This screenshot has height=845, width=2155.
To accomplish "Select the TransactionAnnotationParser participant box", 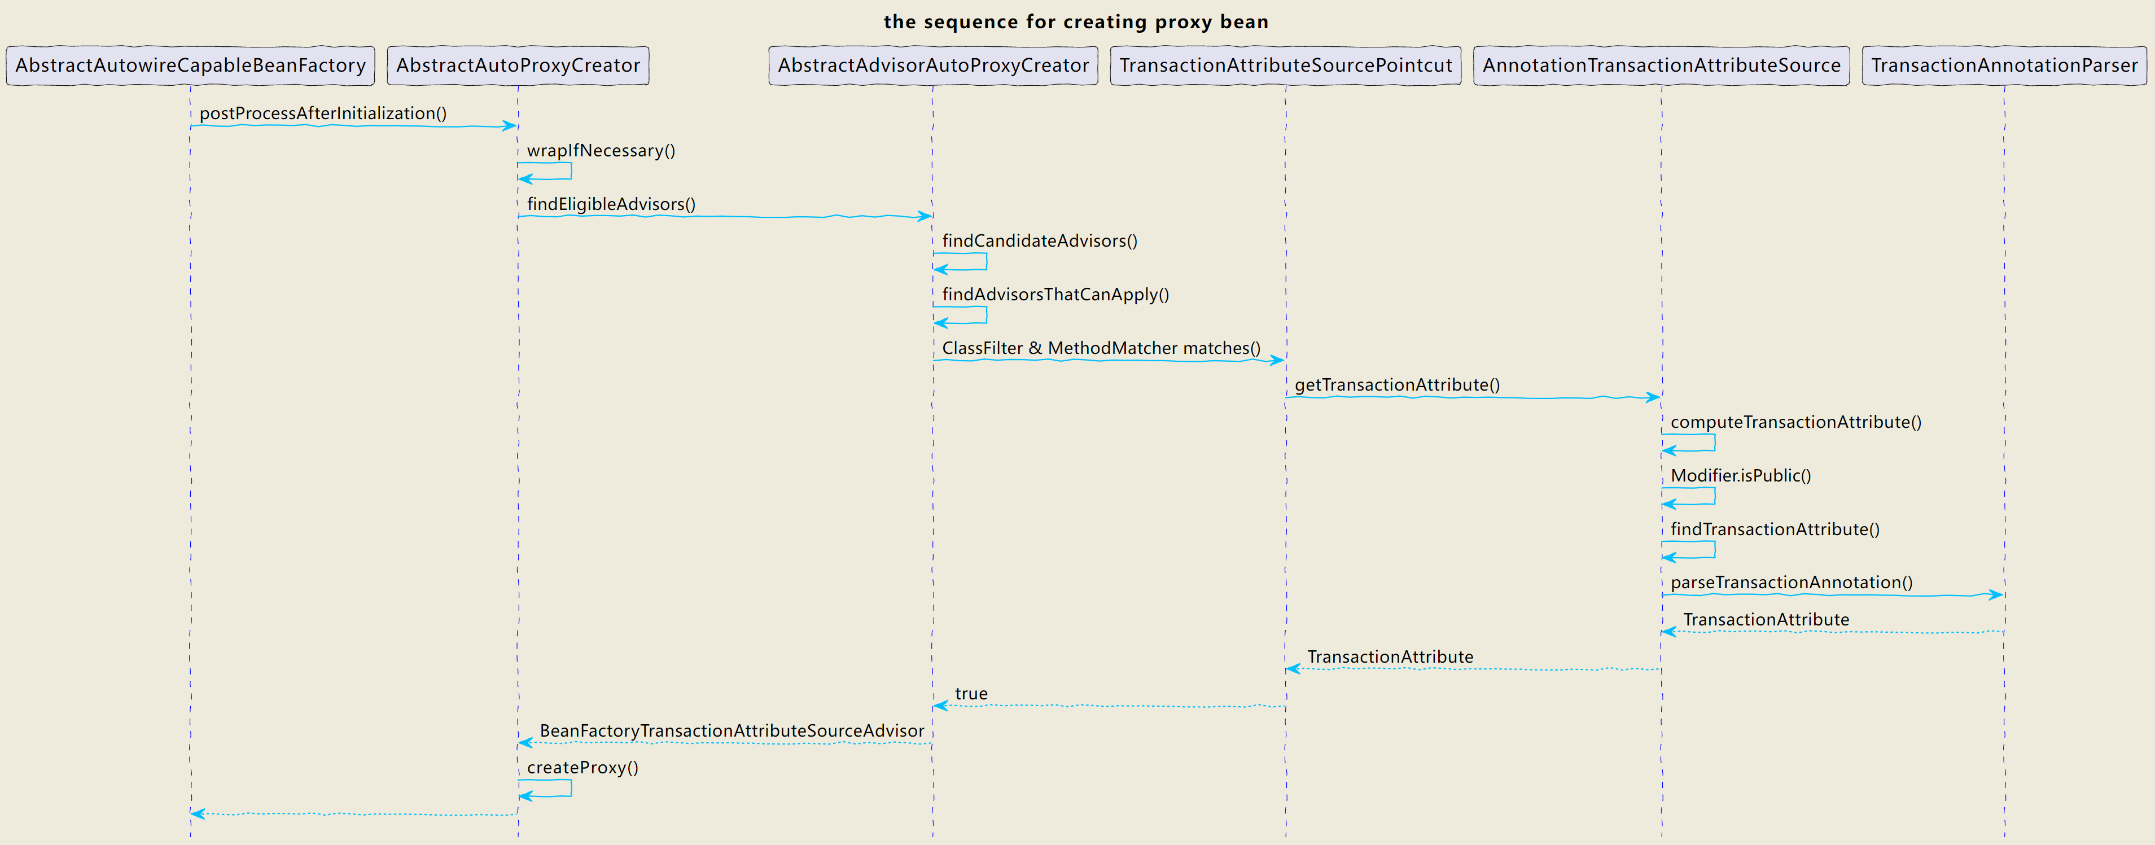I will point(2004,65).
